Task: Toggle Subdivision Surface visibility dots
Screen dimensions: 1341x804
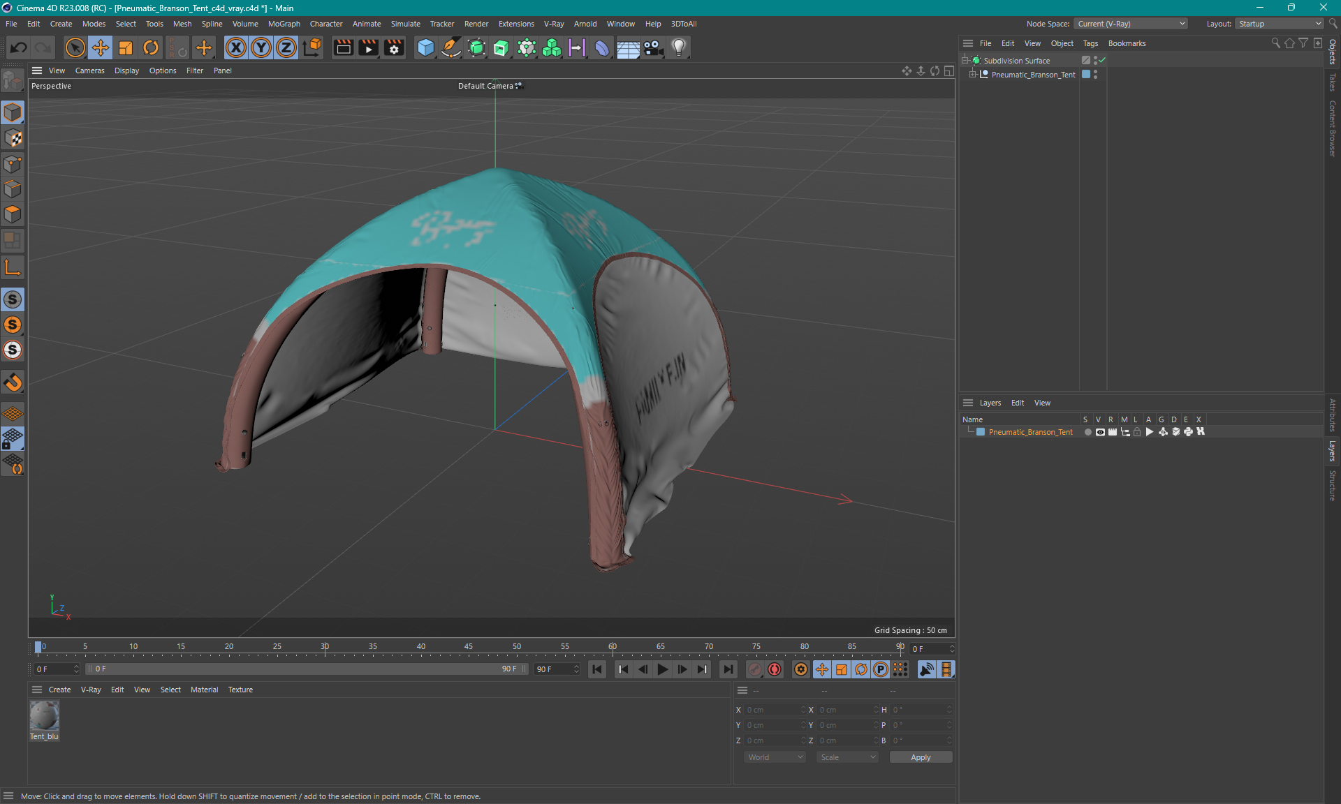Action: click(x=1095, y=61)
